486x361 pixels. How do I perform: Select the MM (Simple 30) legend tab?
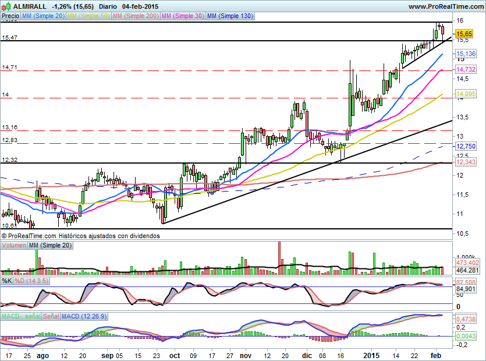click(x=183, y=16)
